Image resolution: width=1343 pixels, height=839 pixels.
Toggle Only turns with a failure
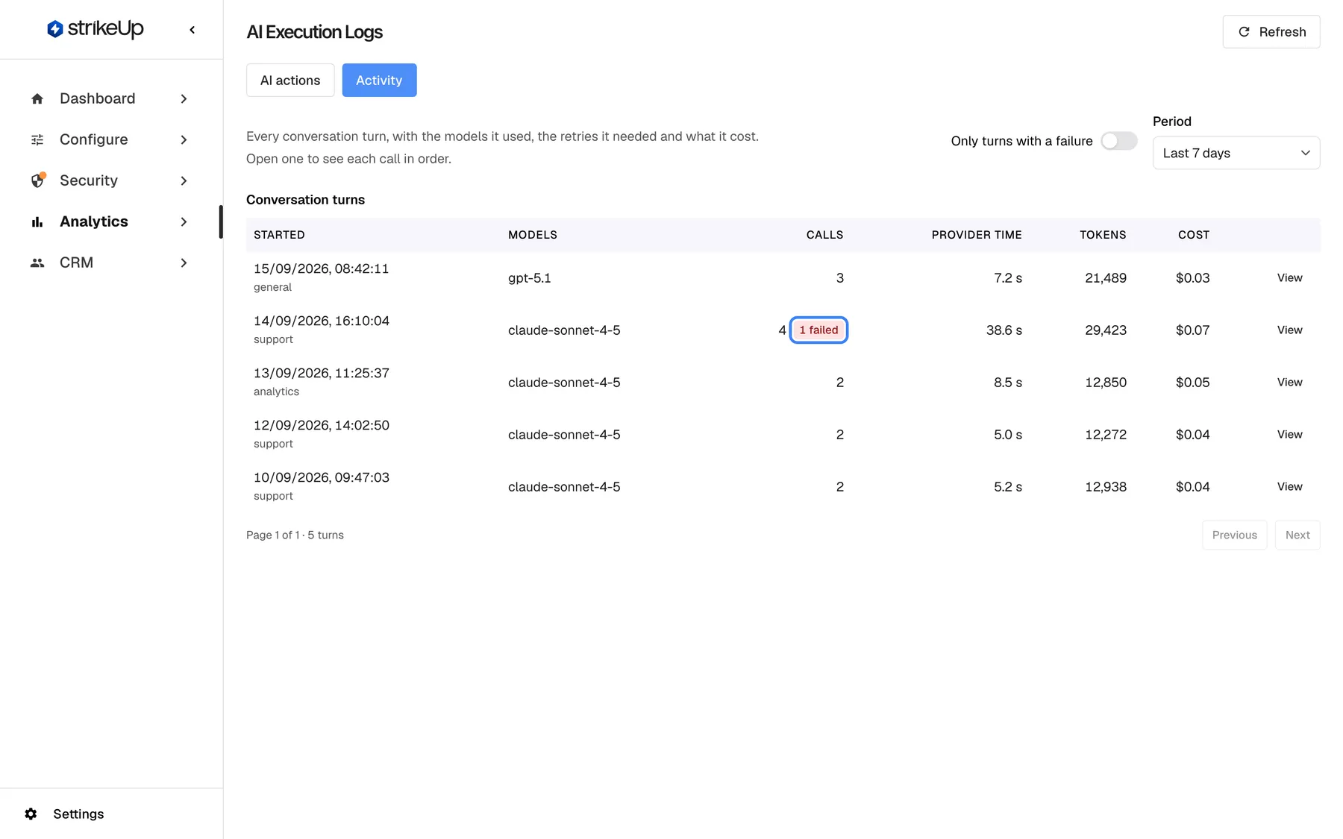pyautogui.click(x=1118, y=141)
